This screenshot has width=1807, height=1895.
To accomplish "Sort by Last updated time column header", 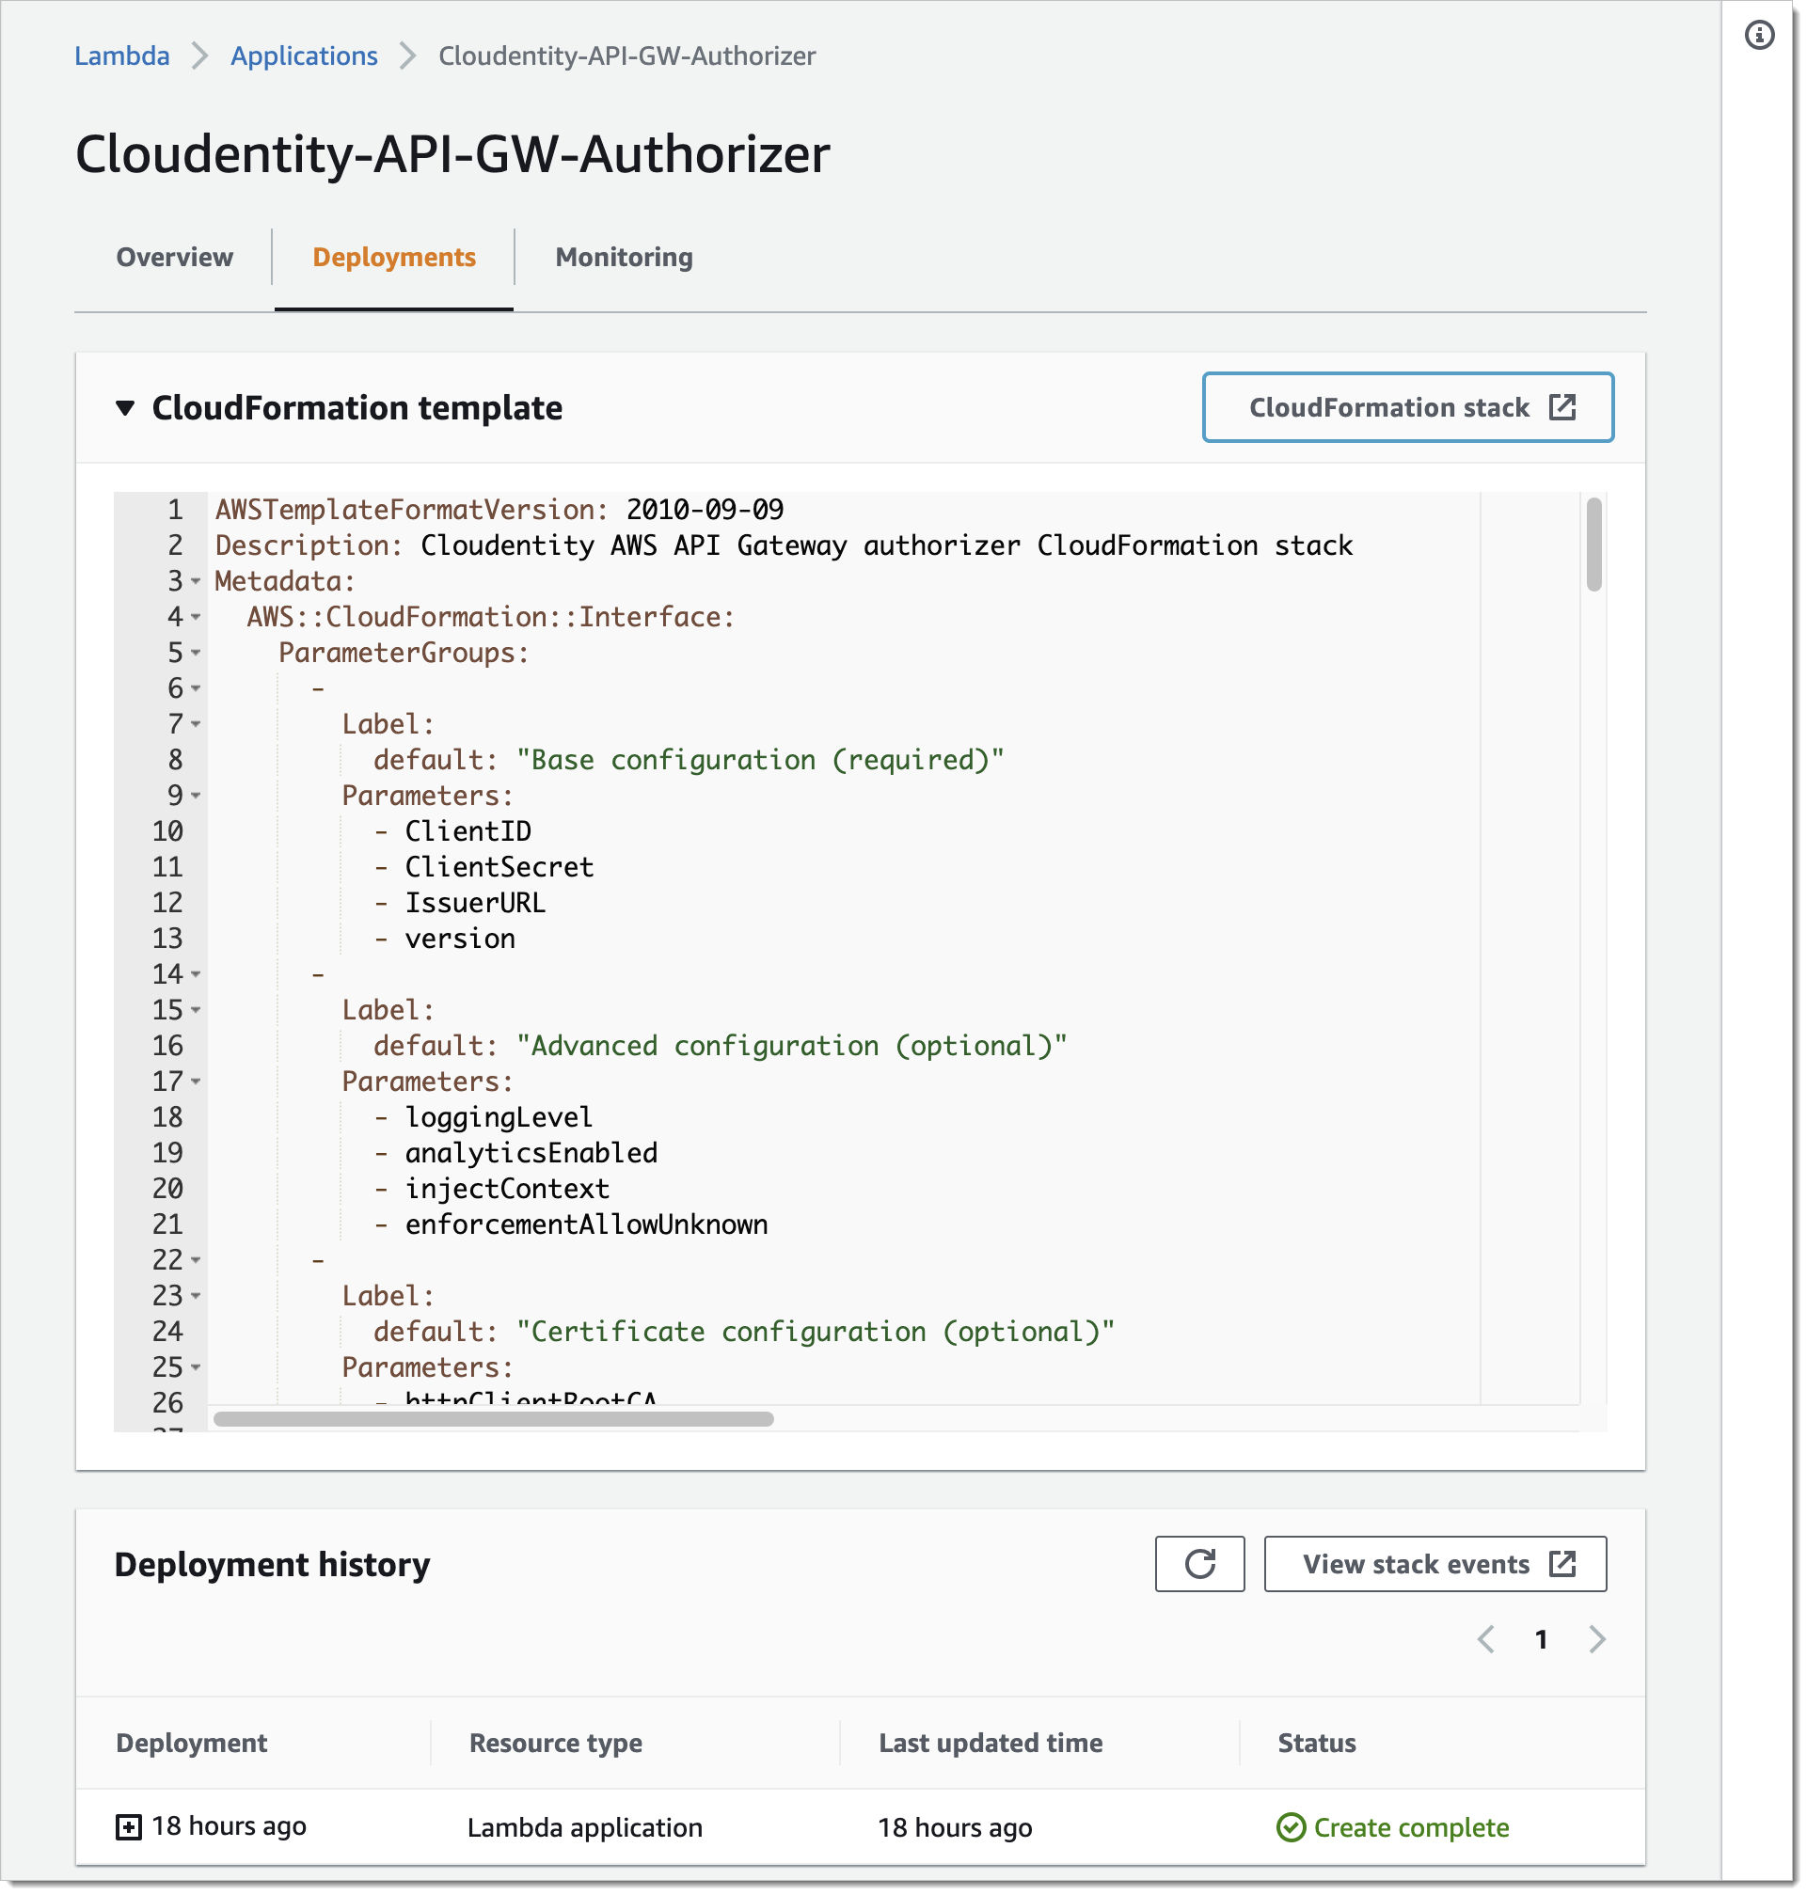I will 991,1743.
